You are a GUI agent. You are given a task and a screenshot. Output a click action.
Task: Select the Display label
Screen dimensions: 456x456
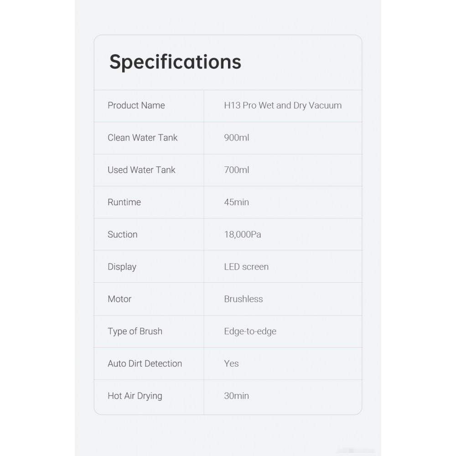[x=122, y=267]
